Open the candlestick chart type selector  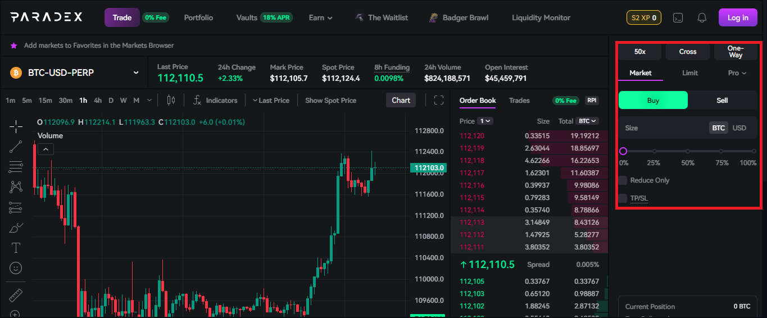point(171,100)
